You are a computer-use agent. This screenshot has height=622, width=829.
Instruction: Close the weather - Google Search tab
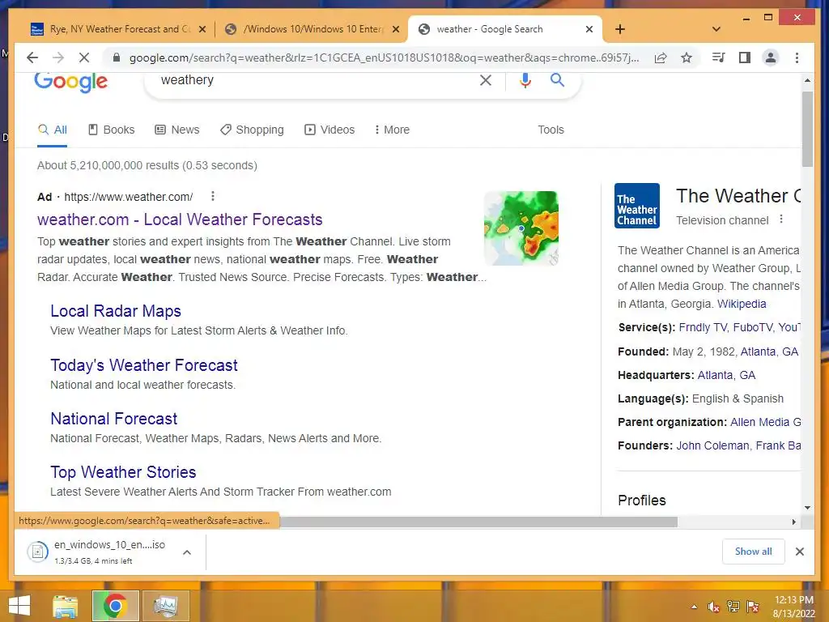click(x=589, y=29)
